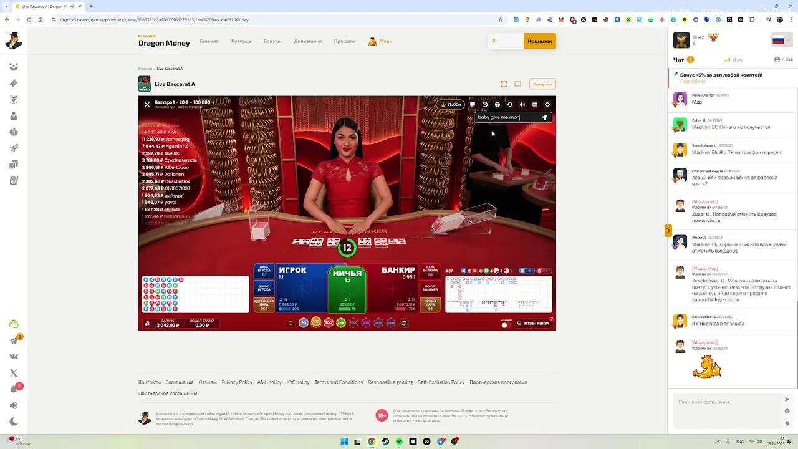Toggle fullscreen mode icon above game

click(x=504, y=84)
